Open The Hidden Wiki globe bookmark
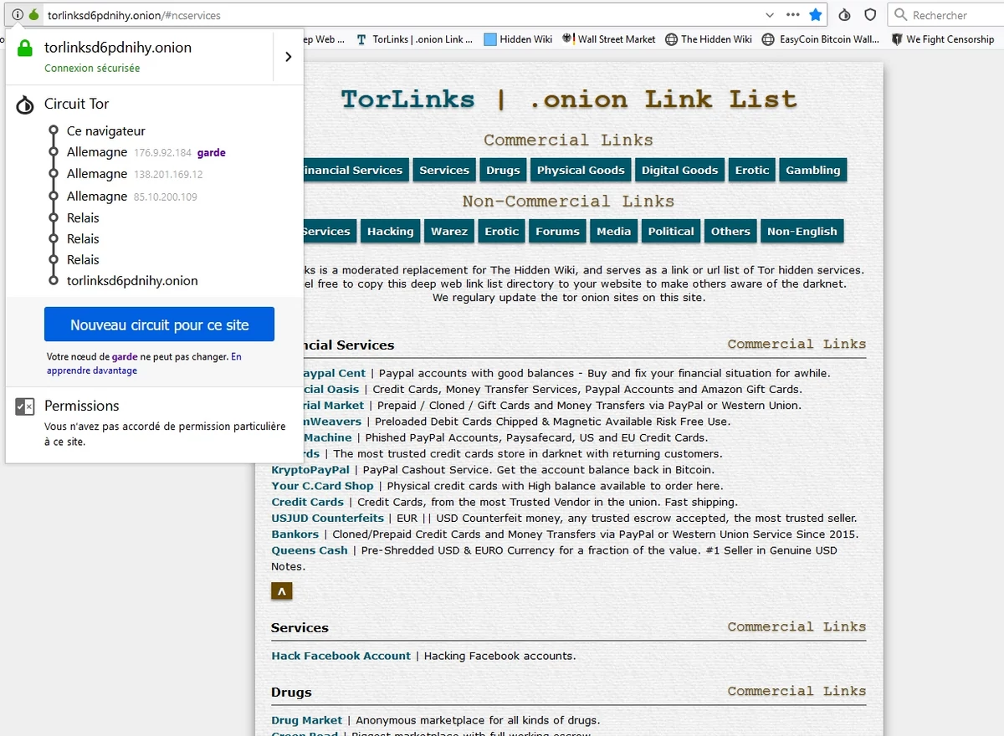This screenshot has height=736, width=1004. coord(709,39)
